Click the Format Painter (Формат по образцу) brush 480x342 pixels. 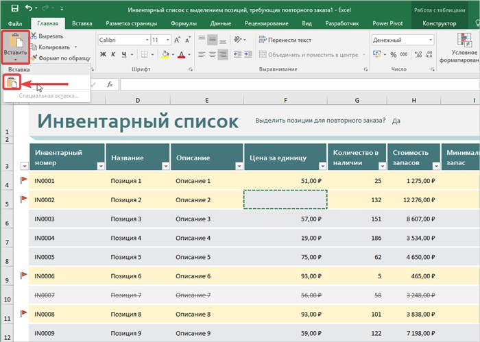coord(34,58)
